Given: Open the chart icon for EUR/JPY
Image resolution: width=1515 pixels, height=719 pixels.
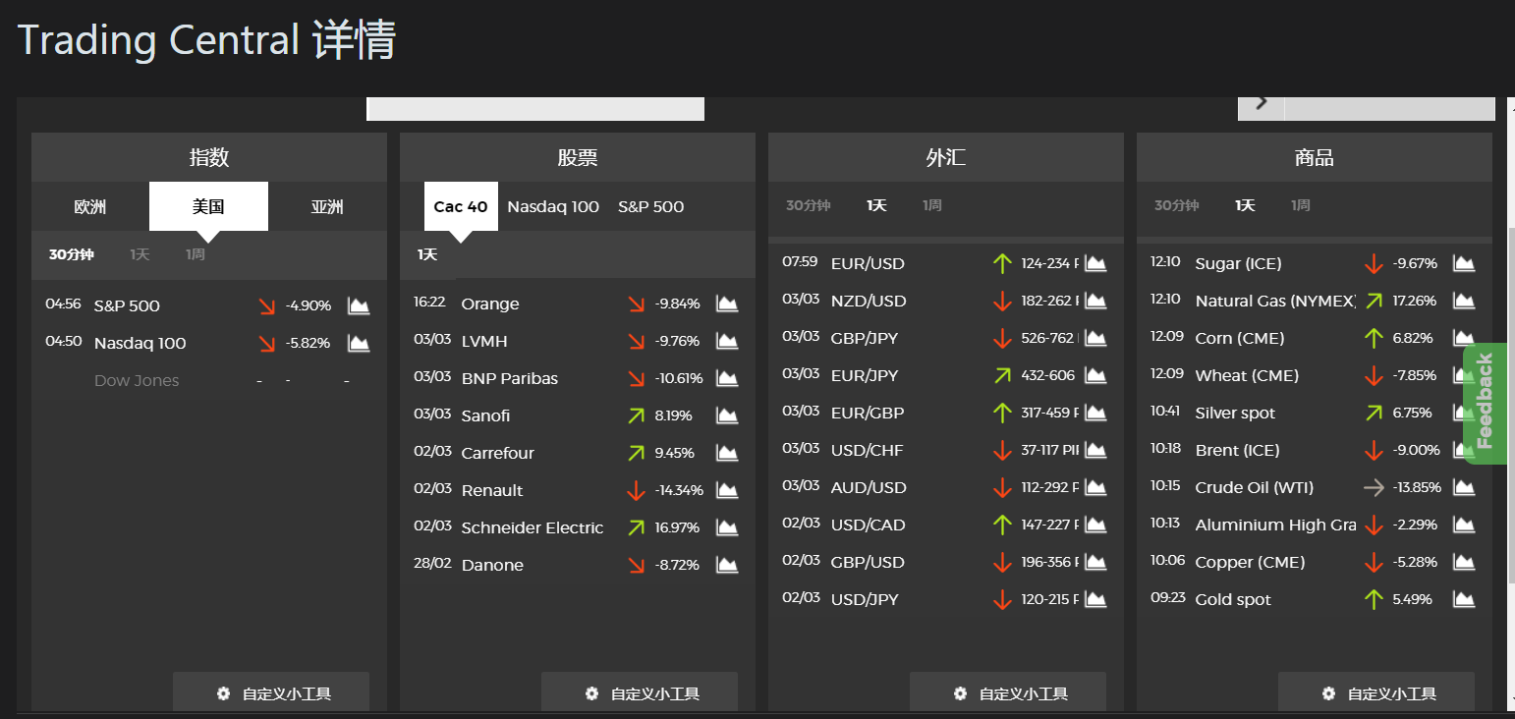Looking at the screenshot, I should [x=1095, y=375].
